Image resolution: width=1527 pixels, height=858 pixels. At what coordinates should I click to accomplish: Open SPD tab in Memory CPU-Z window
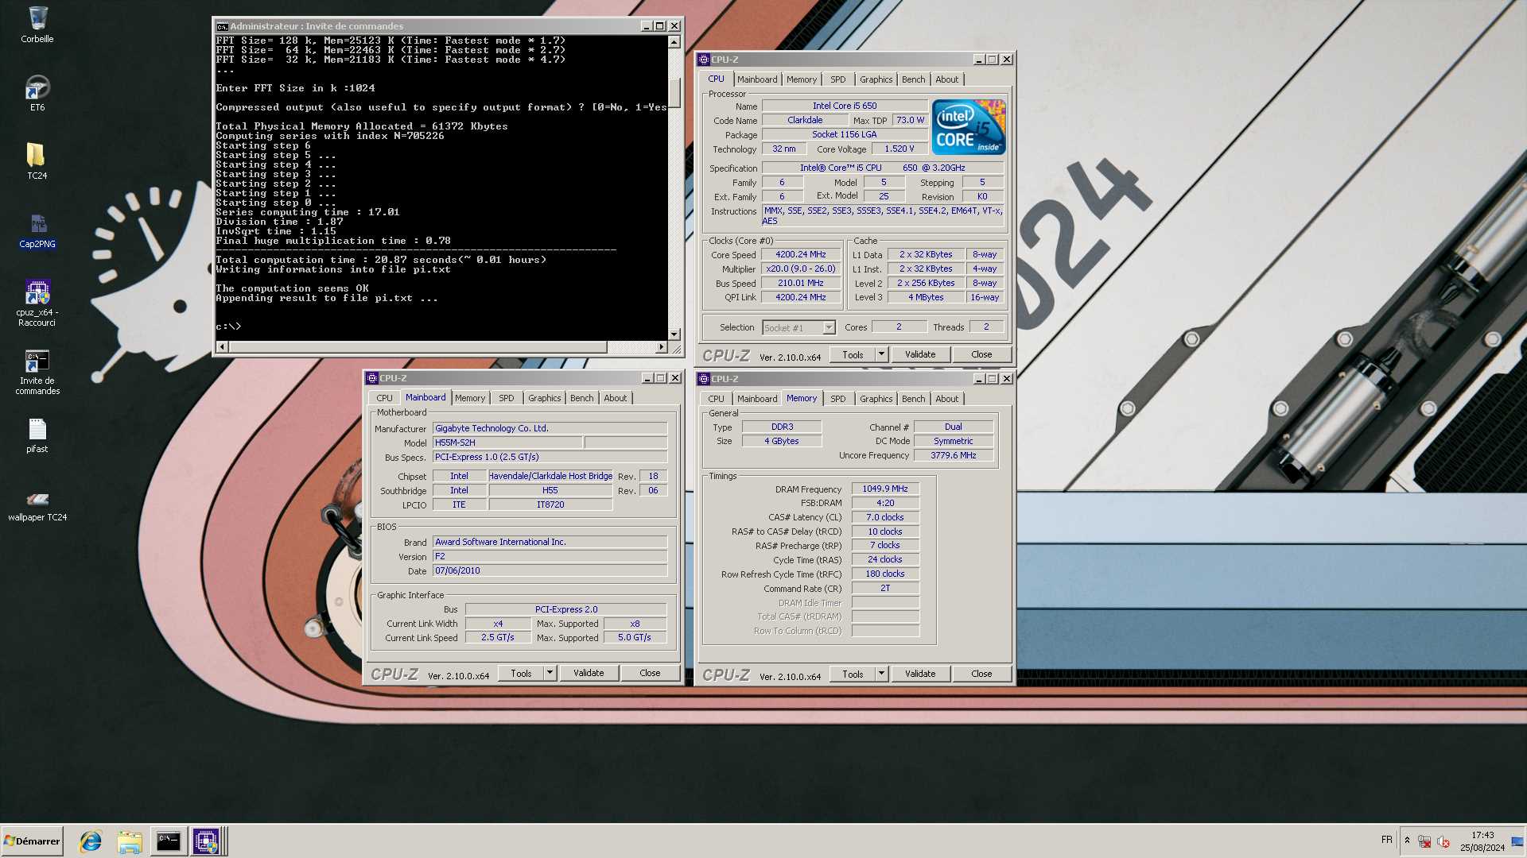pyautogui.click(x=837, y=399)
